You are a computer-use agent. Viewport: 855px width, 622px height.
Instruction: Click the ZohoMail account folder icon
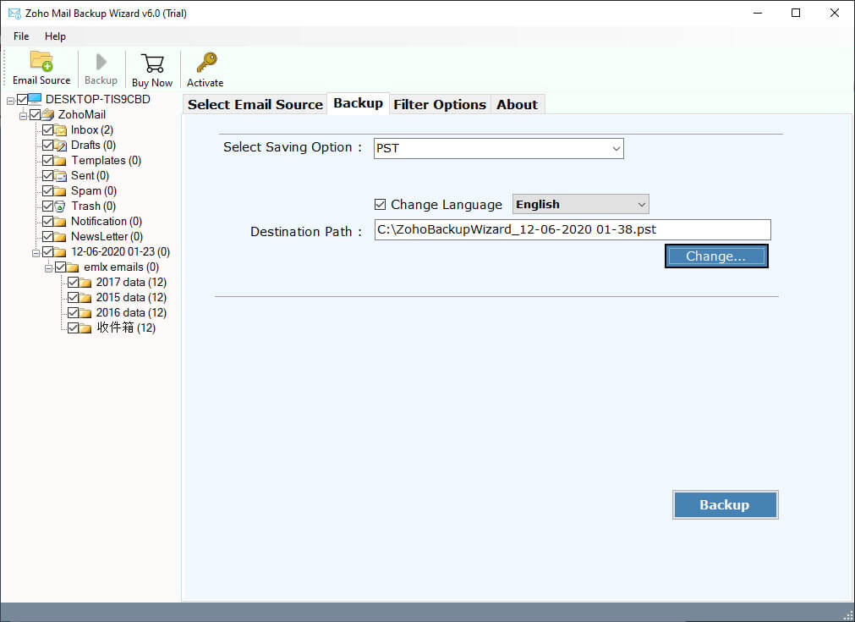pos(48,114)
